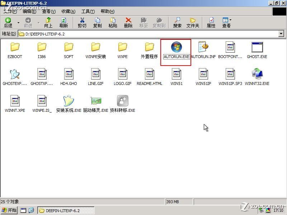Open the 后退 (Back) history dropdown arrow
The height and width of the screenshot is (215, 287).
18,23
